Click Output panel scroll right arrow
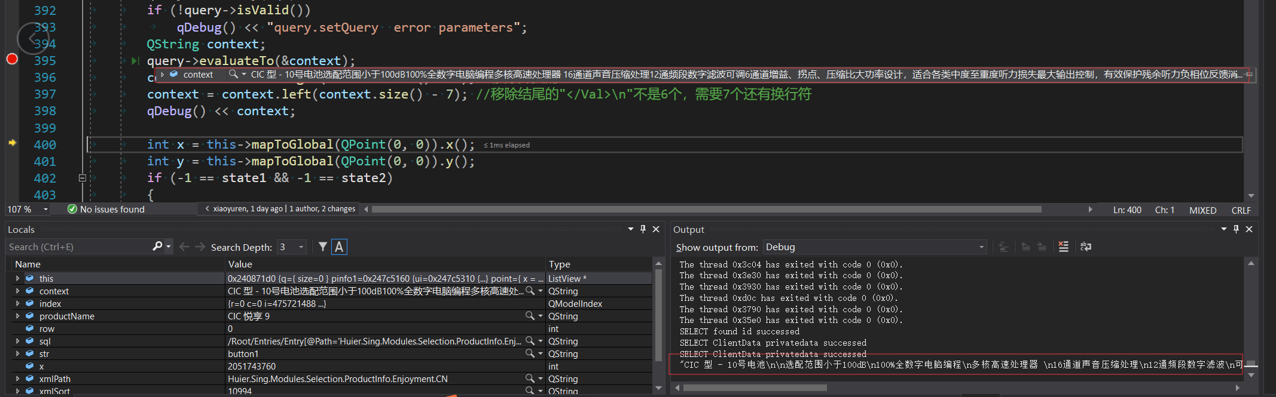The width and height of the screenshot is (1276, 397). [1237, 387]
